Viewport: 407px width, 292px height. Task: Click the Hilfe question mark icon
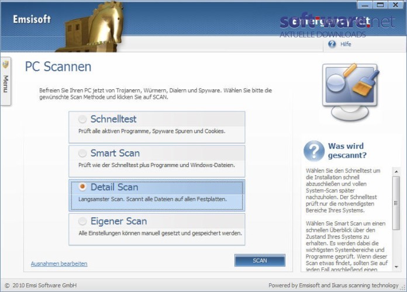(x=332, y=44)
